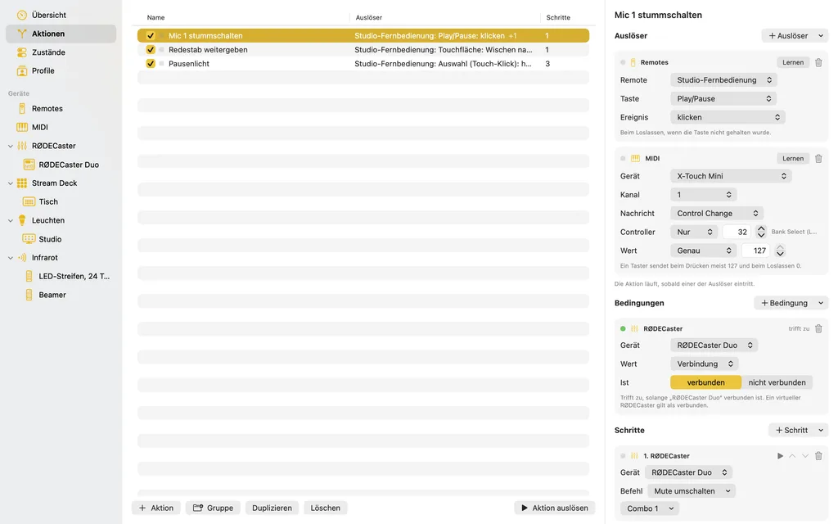Screen dimensions: 838x524
Task: Open the Taste Play/Pause dropdown
Action: coord(723,99)
